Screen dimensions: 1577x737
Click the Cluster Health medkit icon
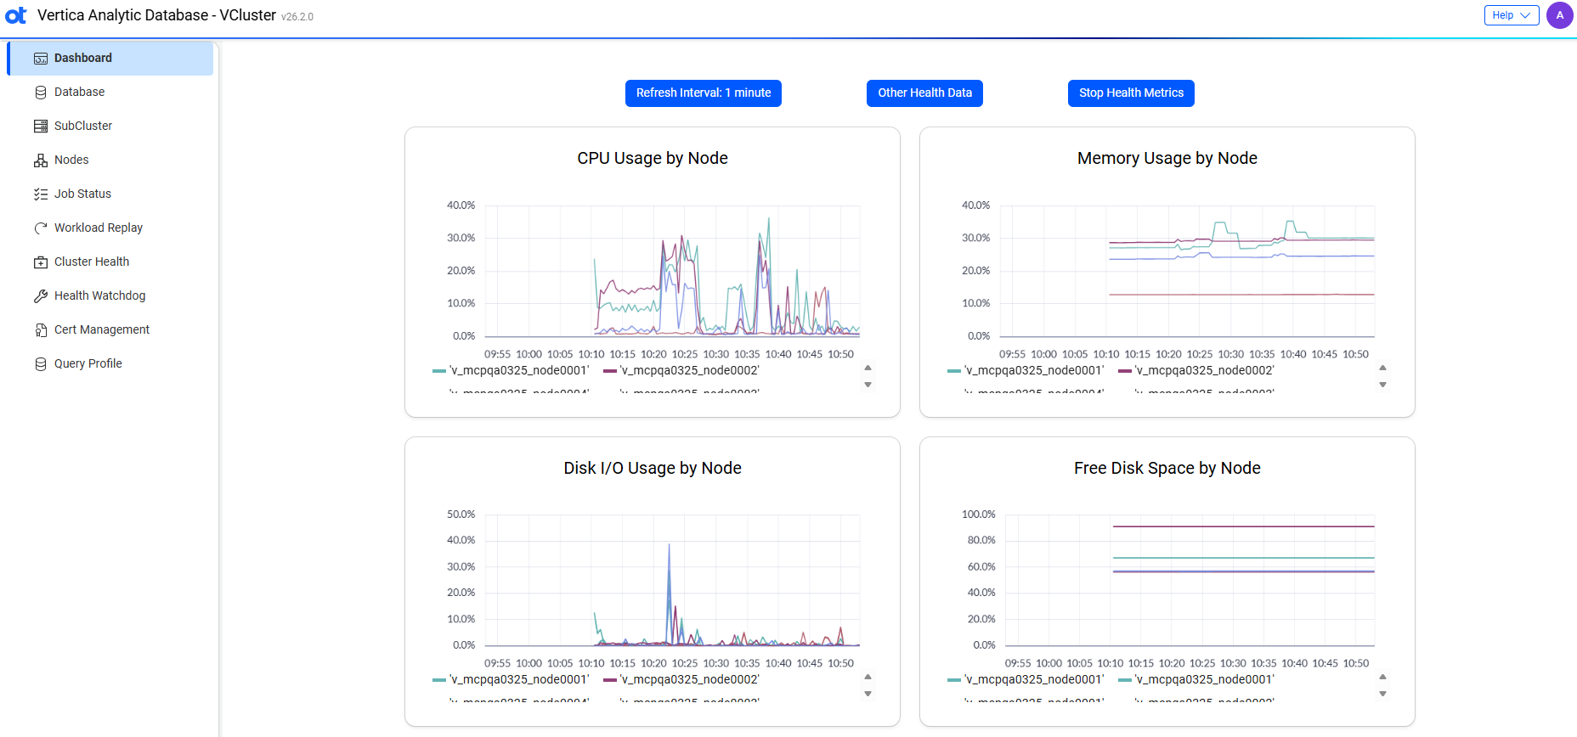click(41, 262)
